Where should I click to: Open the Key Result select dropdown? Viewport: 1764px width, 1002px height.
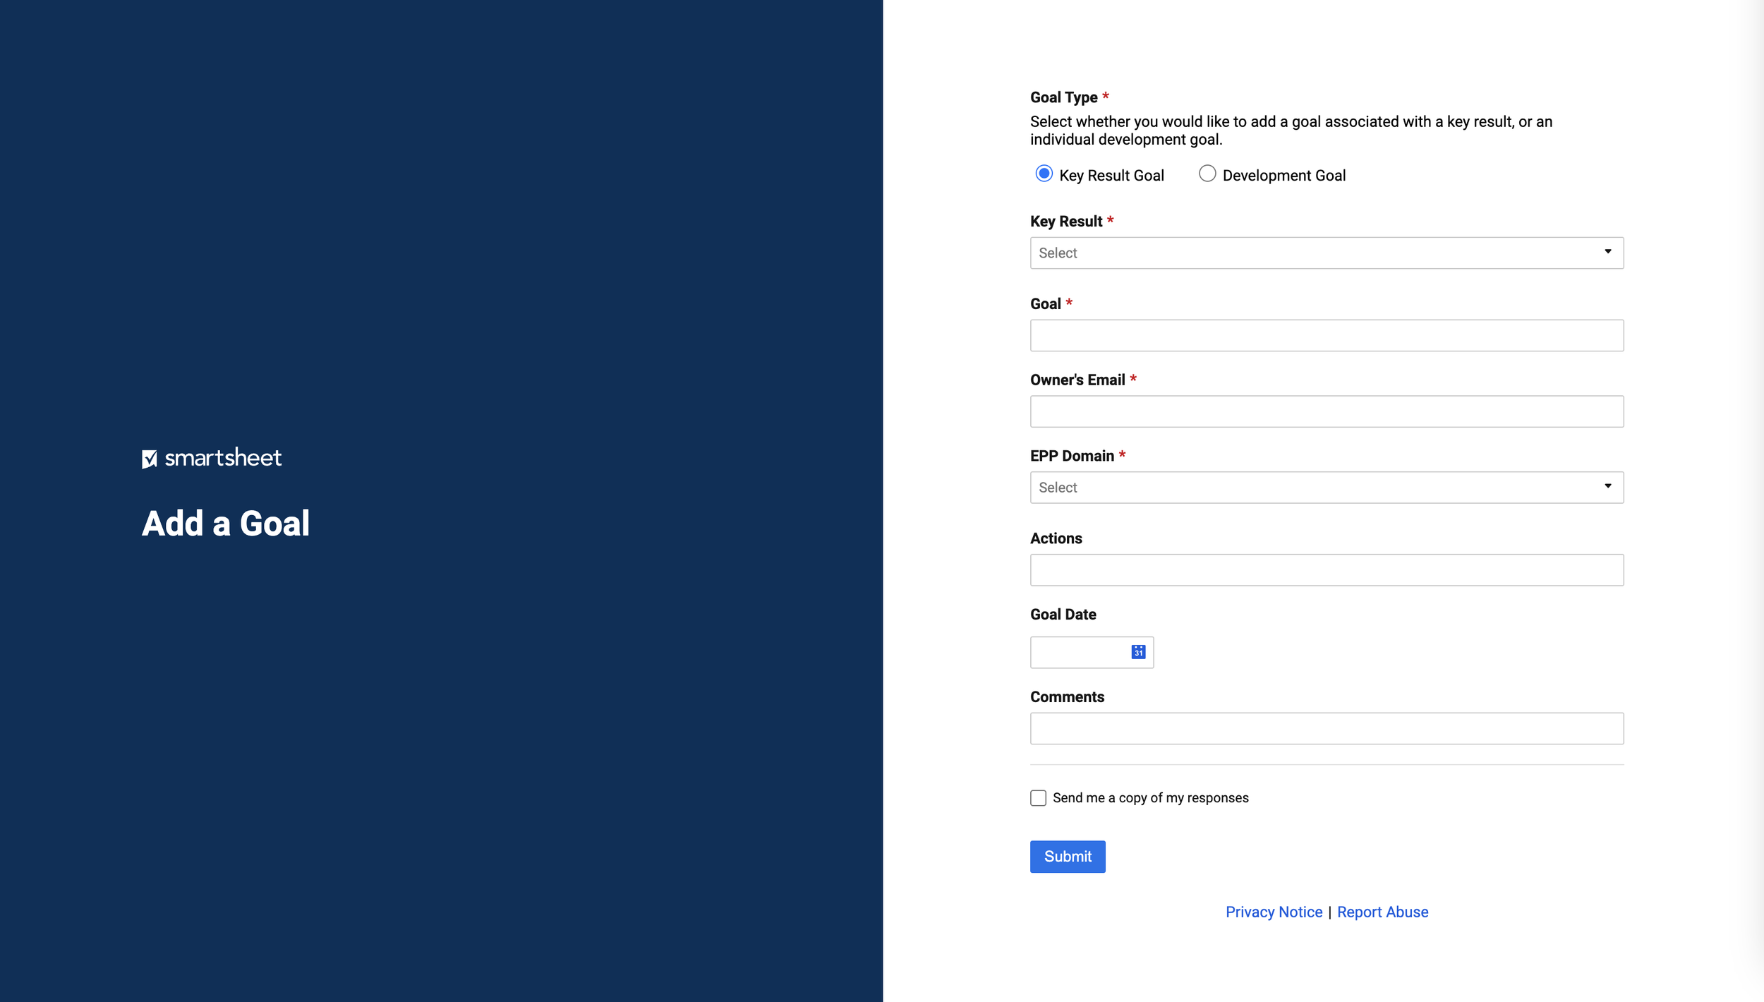[x=1312, y=253]
